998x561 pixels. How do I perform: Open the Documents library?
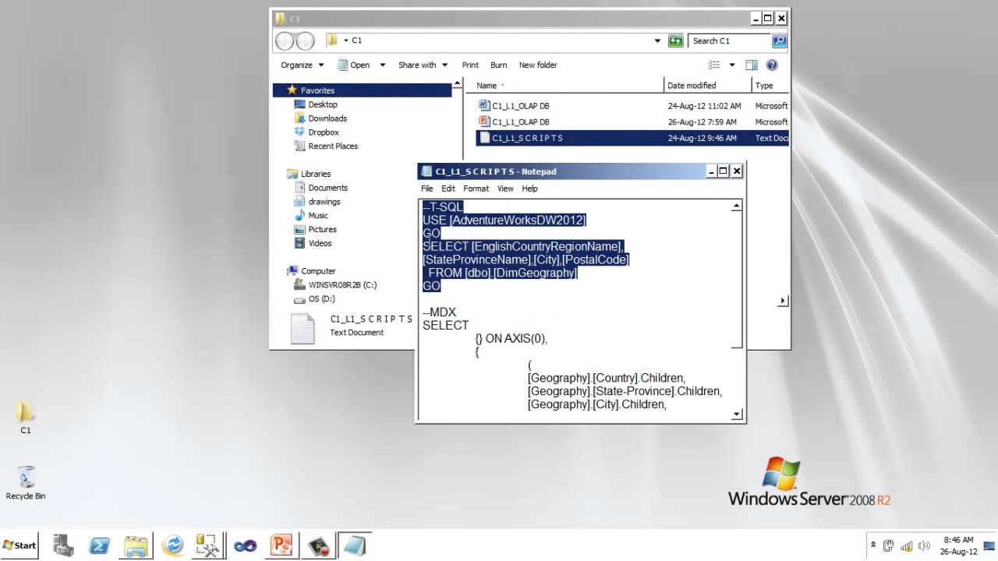327,188
